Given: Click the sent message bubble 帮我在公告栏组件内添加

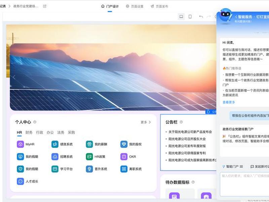Looking at the screenshot, I should pos(249,115).
